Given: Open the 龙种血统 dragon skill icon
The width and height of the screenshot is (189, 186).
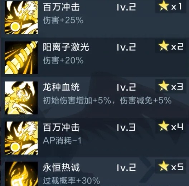Looking at the screenshot, I should click(x=21, y=98).
